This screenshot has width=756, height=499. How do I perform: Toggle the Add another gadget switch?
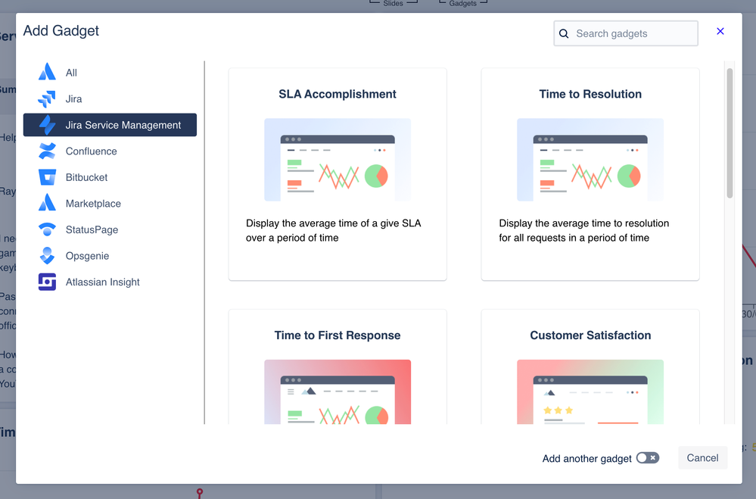tap(648, 458)
